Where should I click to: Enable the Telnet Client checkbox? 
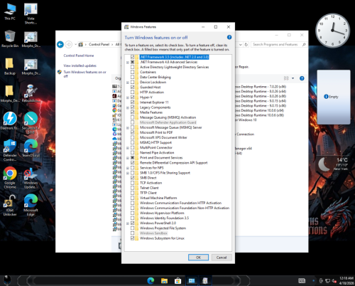tap(132, 188)
